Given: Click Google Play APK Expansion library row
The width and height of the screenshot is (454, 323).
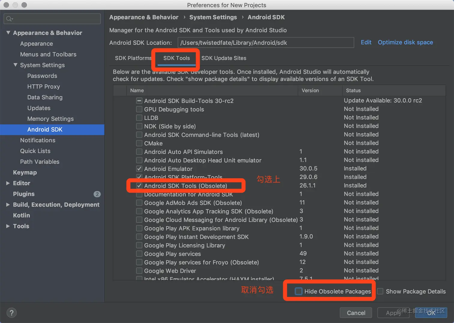Looking at the screenshot, I should tap(279, 228).
